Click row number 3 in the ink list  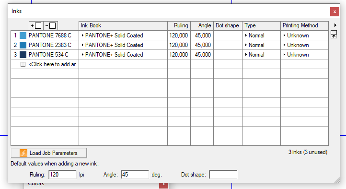(x=15, y=55)
